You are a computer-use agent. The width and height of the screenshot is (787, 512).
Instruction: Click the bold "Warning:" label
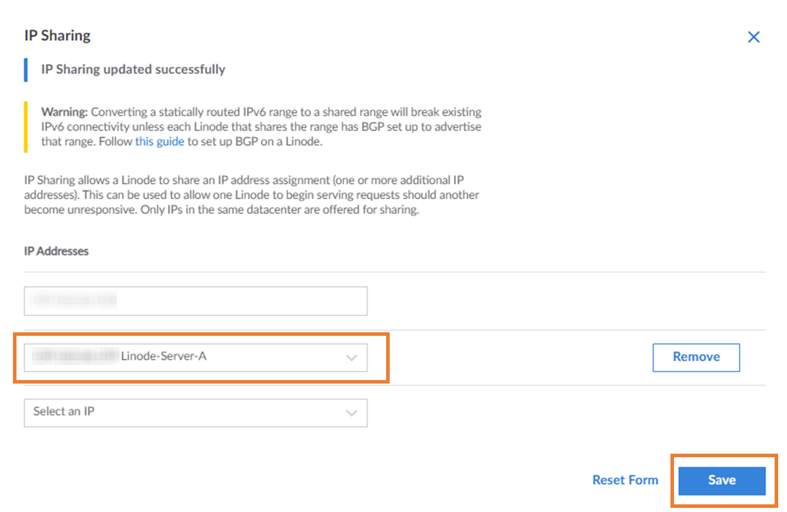64,112
